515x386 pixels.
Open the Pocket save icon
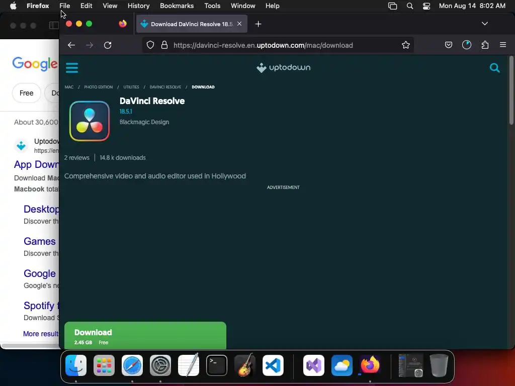pos(448,45)
